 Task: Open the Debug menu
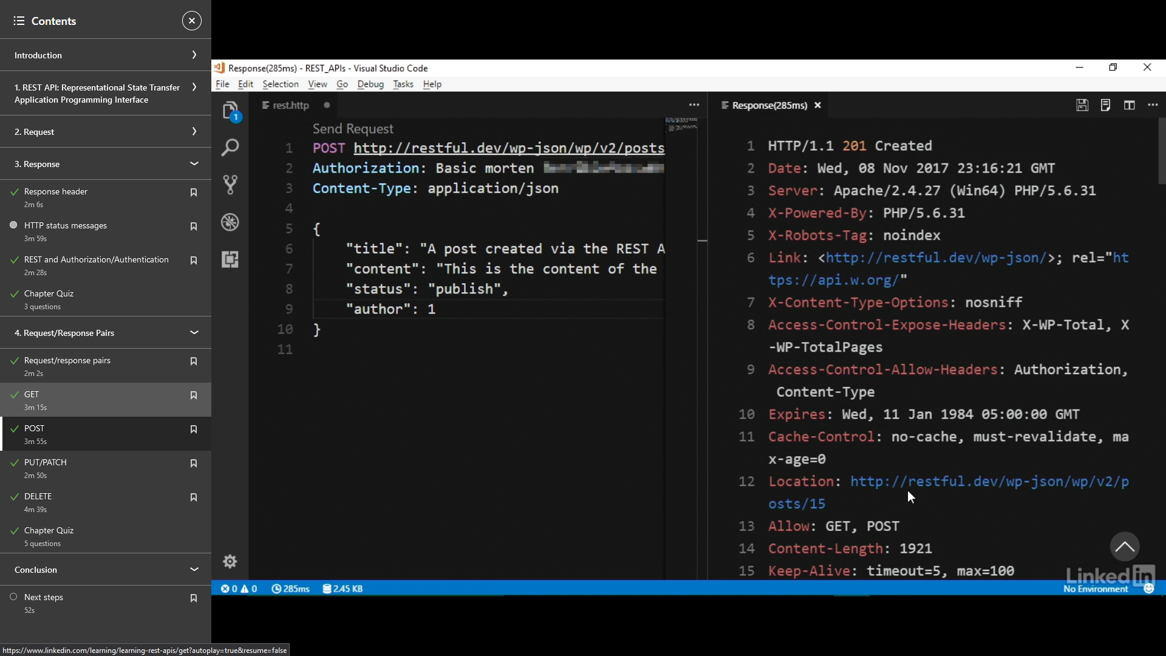click(370, 84)
